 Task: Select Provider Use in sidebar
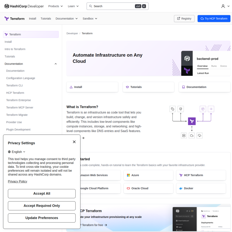(x=14, y=122)
